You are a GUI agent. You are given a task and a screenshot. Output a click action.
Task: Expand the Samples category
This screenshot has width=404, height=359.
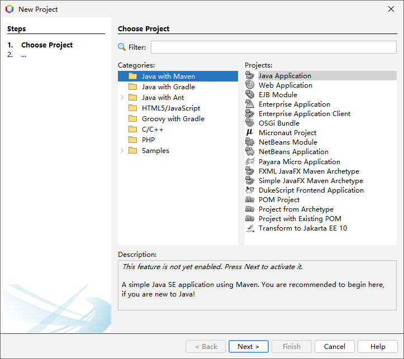(122, 151)
